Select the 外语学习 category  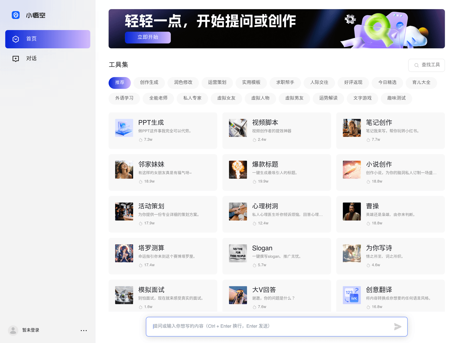click(125, 98)
